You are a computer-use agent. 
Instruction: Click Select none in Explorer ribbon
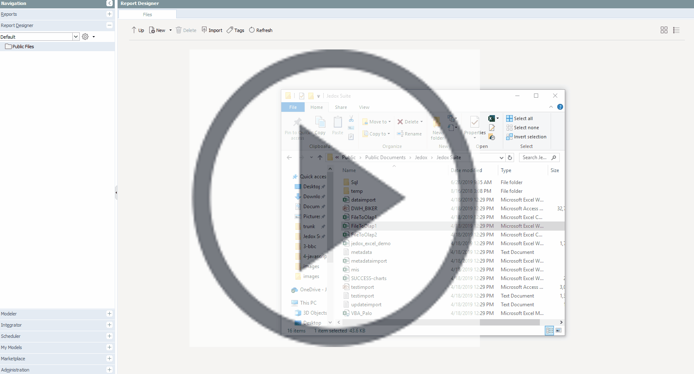522,128
